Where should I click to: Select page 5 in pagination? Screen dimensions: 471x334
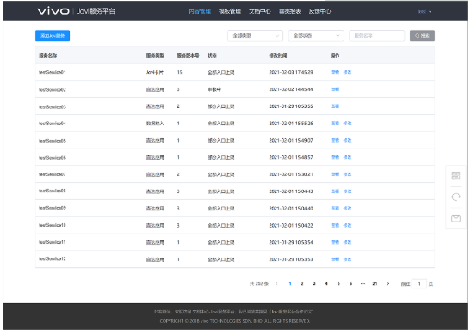pos(338,283)
